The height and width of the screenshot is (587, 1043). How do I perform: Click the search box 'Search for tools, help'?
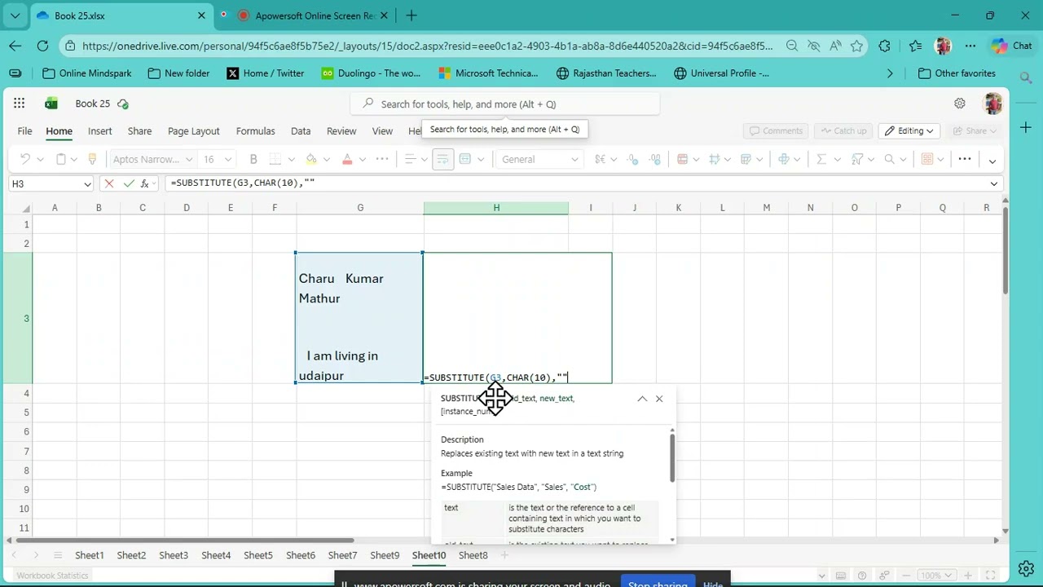(505, 104)
